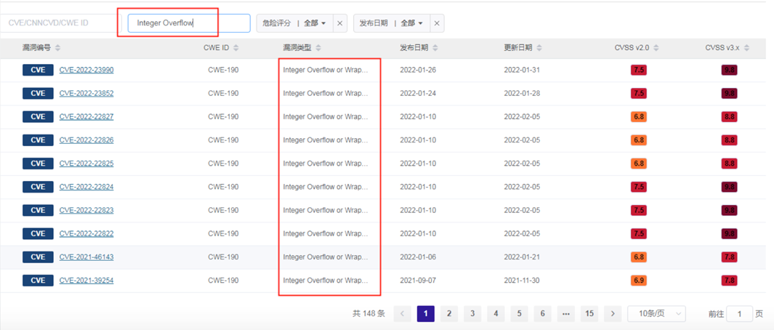Image resolution: width=774 pixels, height=330 pixels.
Task: Sort by CVSS v3.x column sort icon
Action: pos(747,48)
